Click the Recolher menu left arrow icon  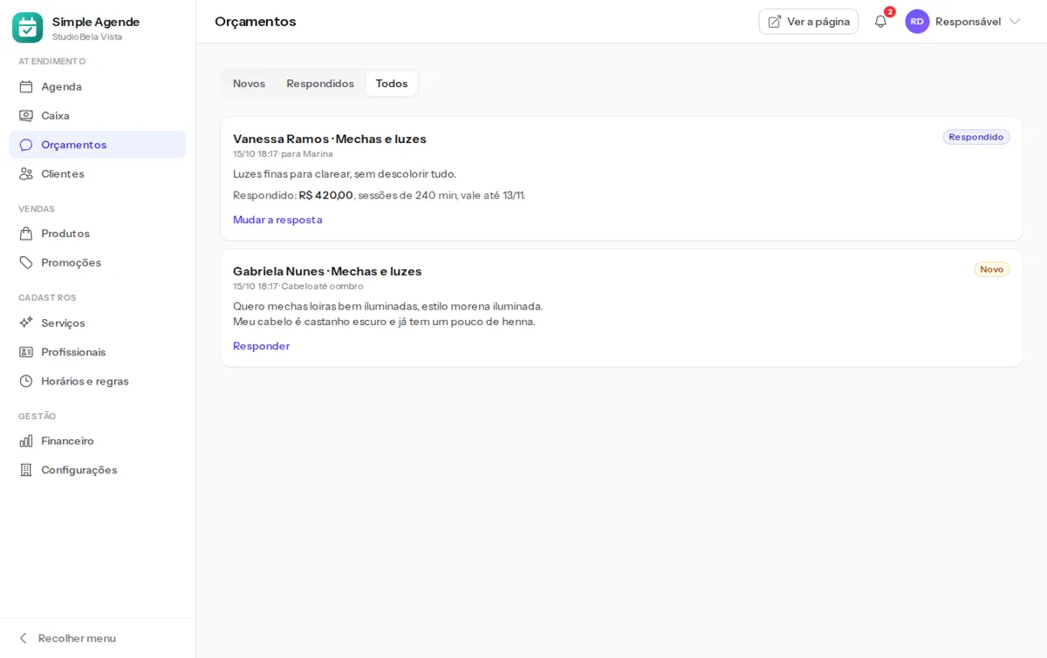24,638
